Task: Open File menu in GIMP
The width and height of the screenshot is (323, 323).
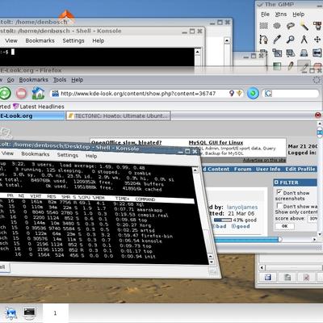Action: coord(265,15)
